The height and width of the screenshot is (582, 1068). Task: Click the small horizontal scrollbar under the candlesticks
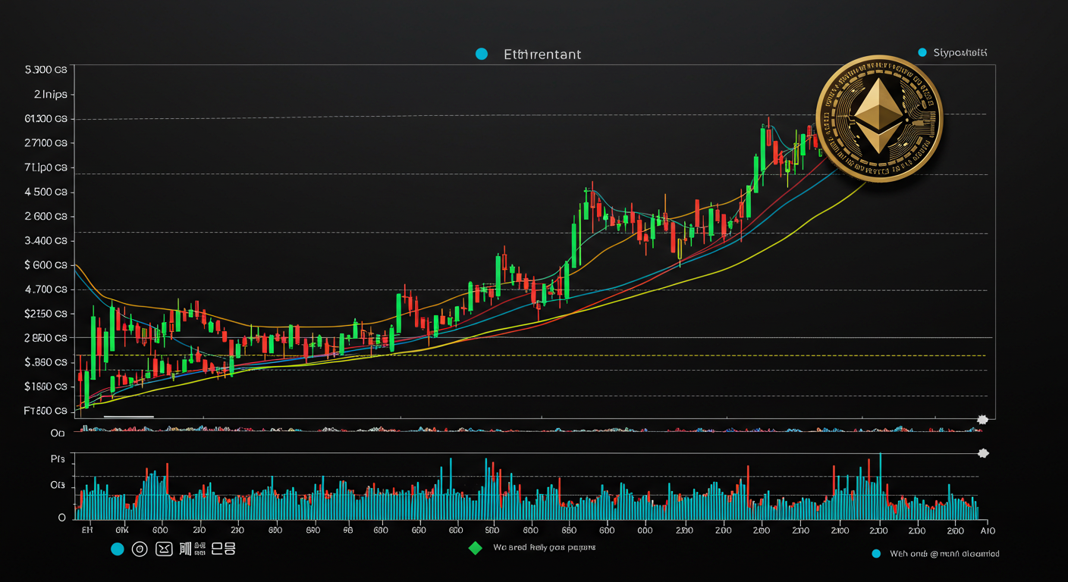coord(129,417)
